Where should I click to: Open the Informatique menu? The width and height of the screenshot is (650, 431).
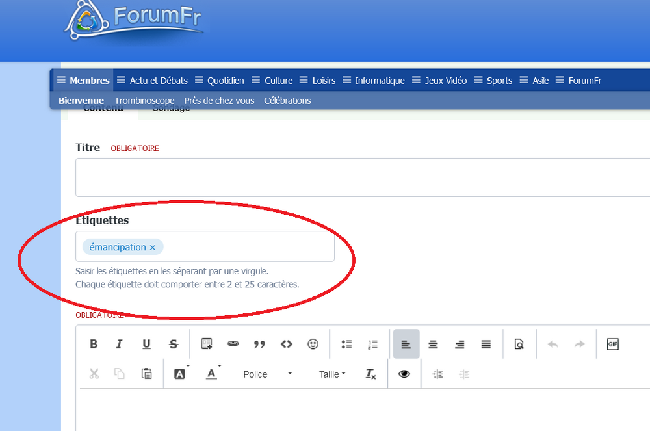pos(379,81)
